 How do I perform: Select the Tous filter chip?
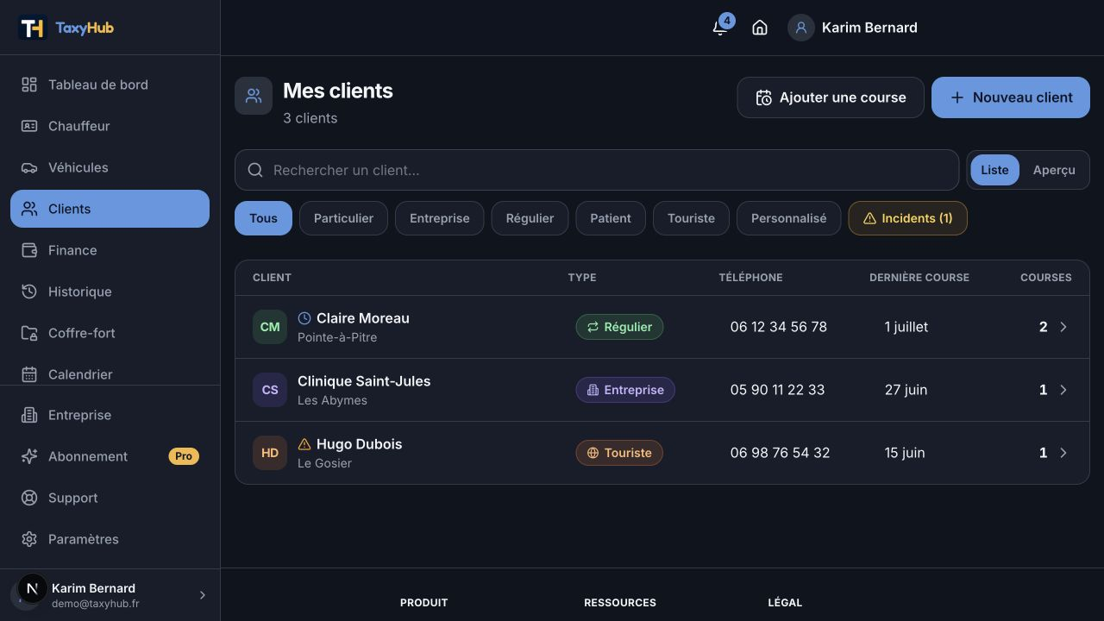[x=263, y=218]
